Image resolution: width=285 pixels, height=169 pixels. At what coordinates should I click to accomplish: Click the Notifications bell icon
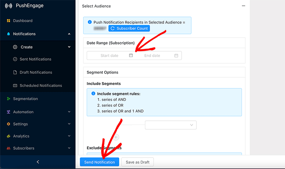(8, 34)
